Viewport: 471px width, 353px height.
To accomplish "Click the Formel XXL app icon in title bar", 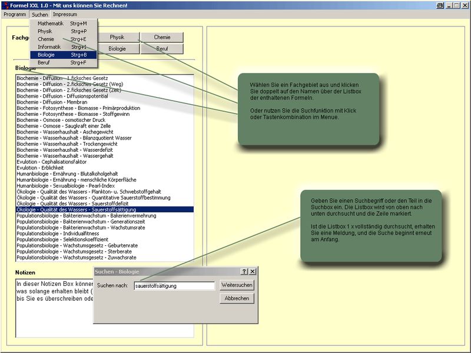I will (x=5, y=5).
